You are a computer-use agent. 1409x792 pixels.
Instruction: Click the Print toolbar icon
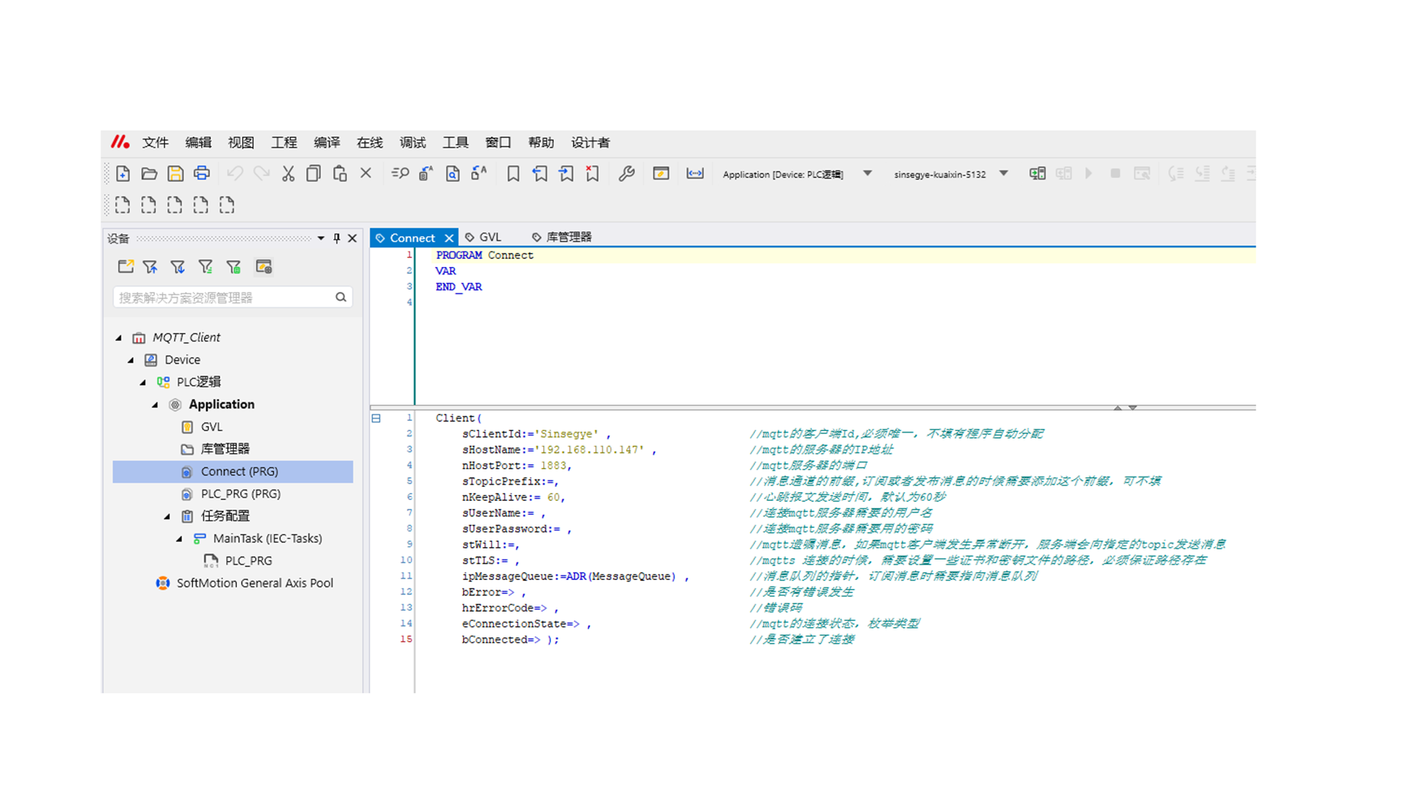tap(202, 174)
